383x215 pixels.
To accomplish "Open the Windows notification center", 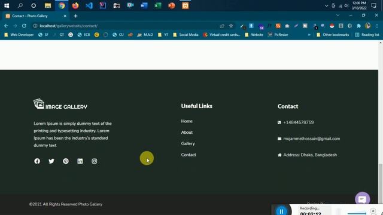I will click(373, 5).
